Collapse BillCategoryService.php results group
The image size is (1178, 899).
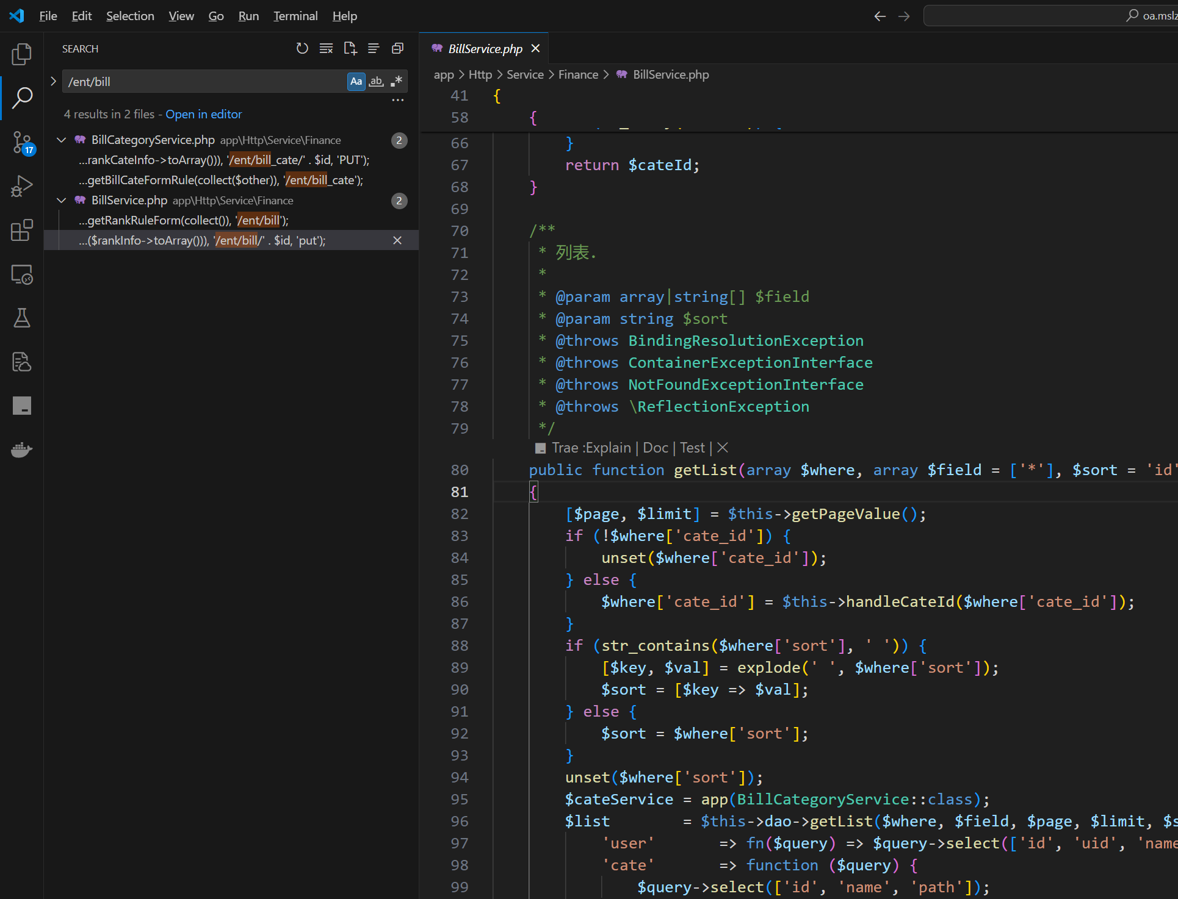(62, 140)
